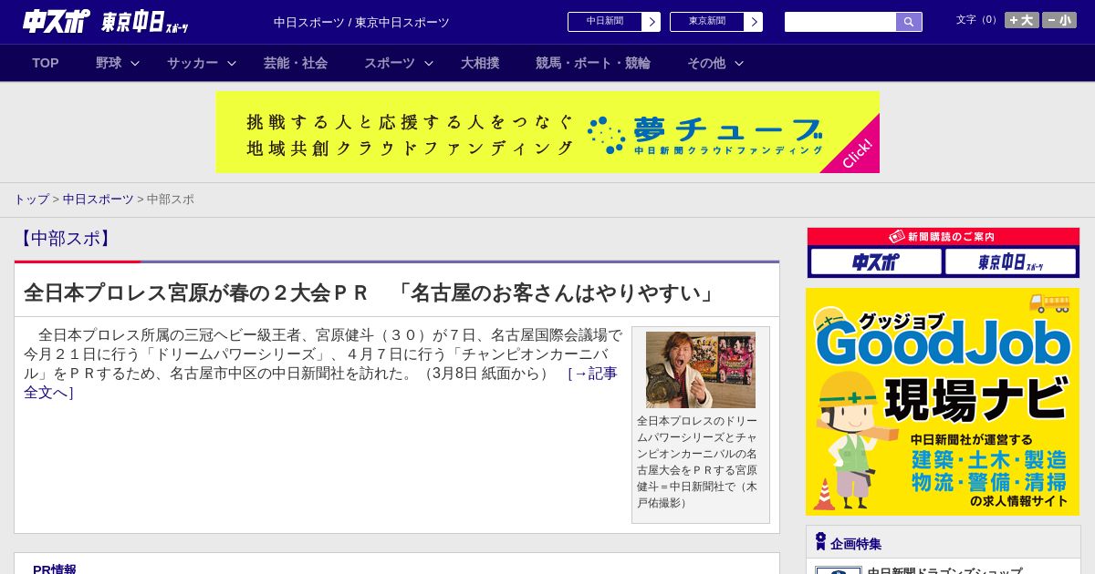Decrease text size with the 小 button

[1059, 20]
